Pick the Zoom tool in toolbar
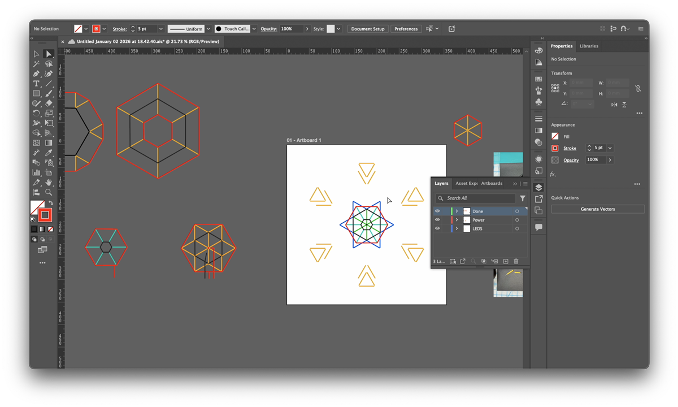 pos(49,192)
